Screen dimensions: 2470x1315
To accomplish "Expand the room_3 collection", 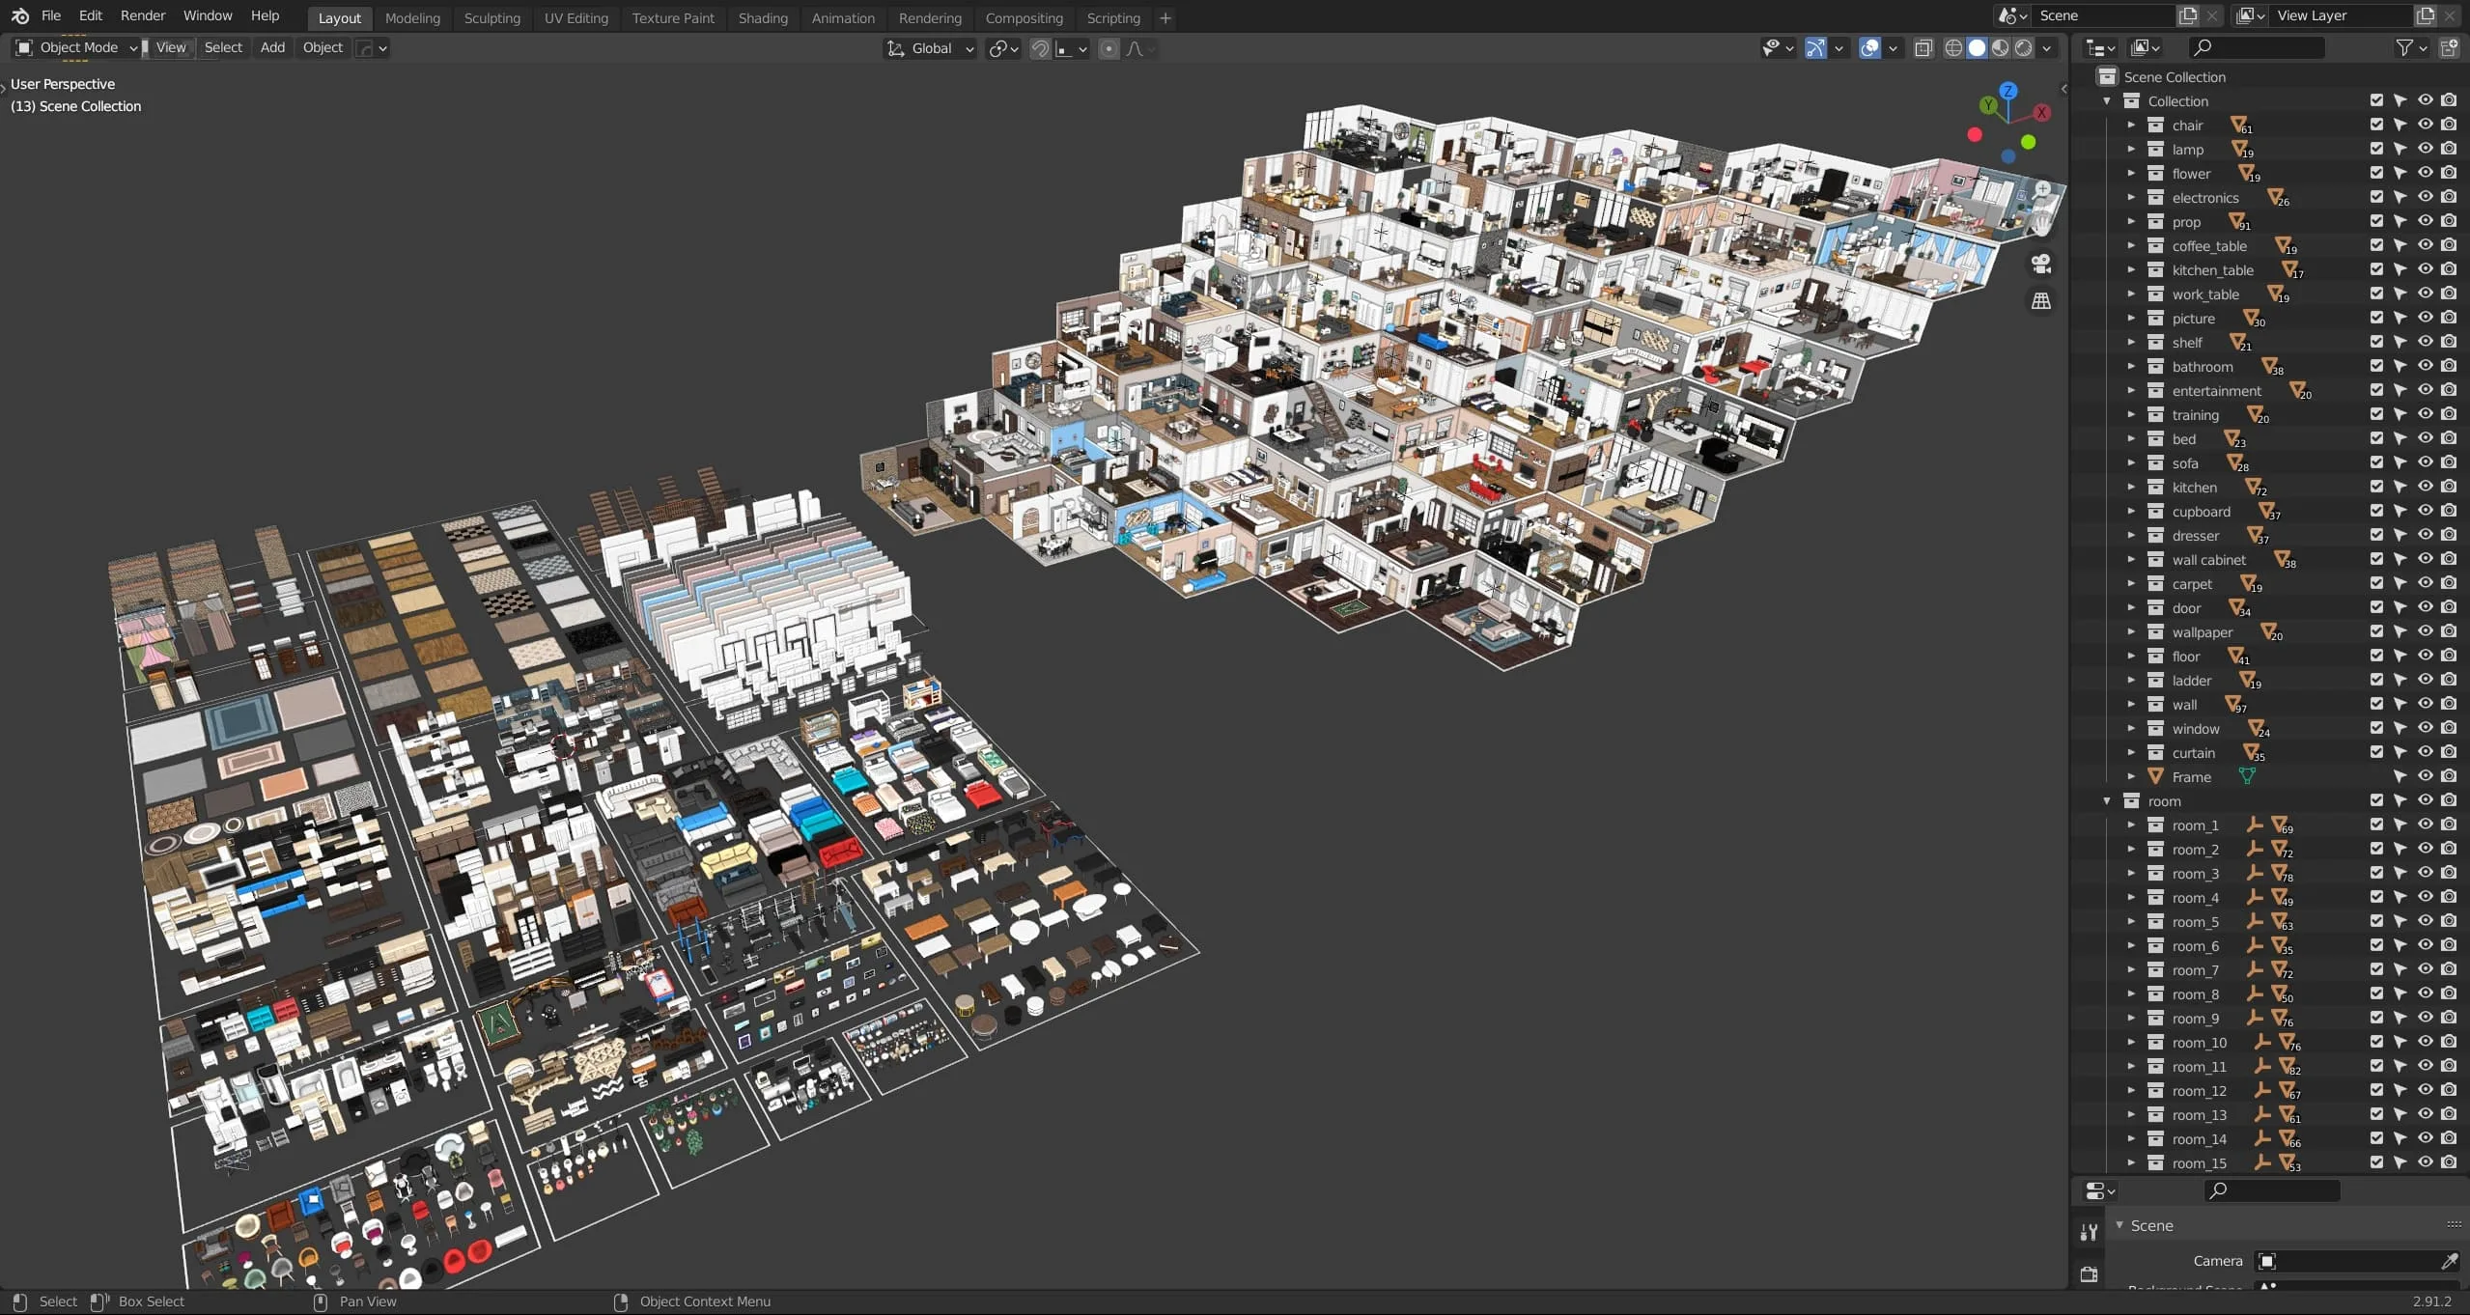I will click(2131, 873).
